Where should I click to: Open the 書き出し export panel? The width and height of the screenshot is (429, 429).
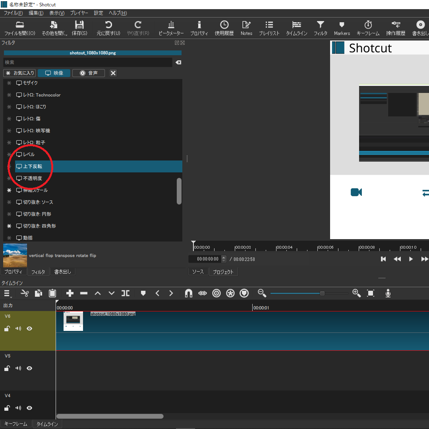[x=420, y=28]
